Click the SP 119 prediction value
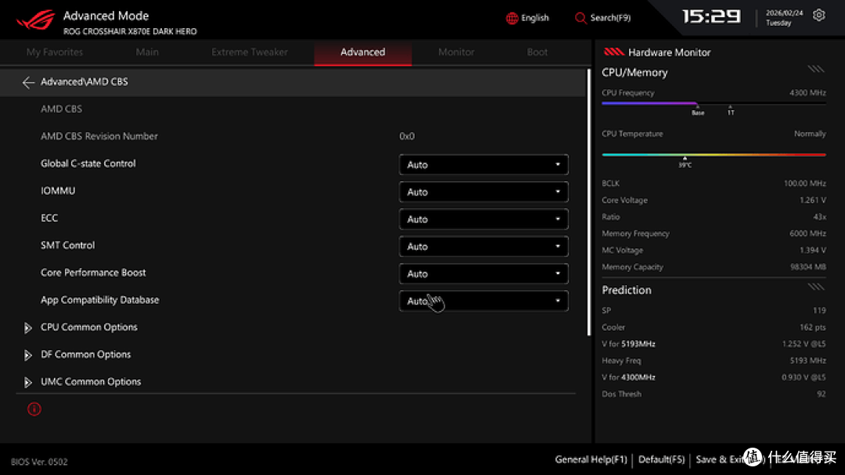Screen dimensions: 845x475 coord(820,310)
